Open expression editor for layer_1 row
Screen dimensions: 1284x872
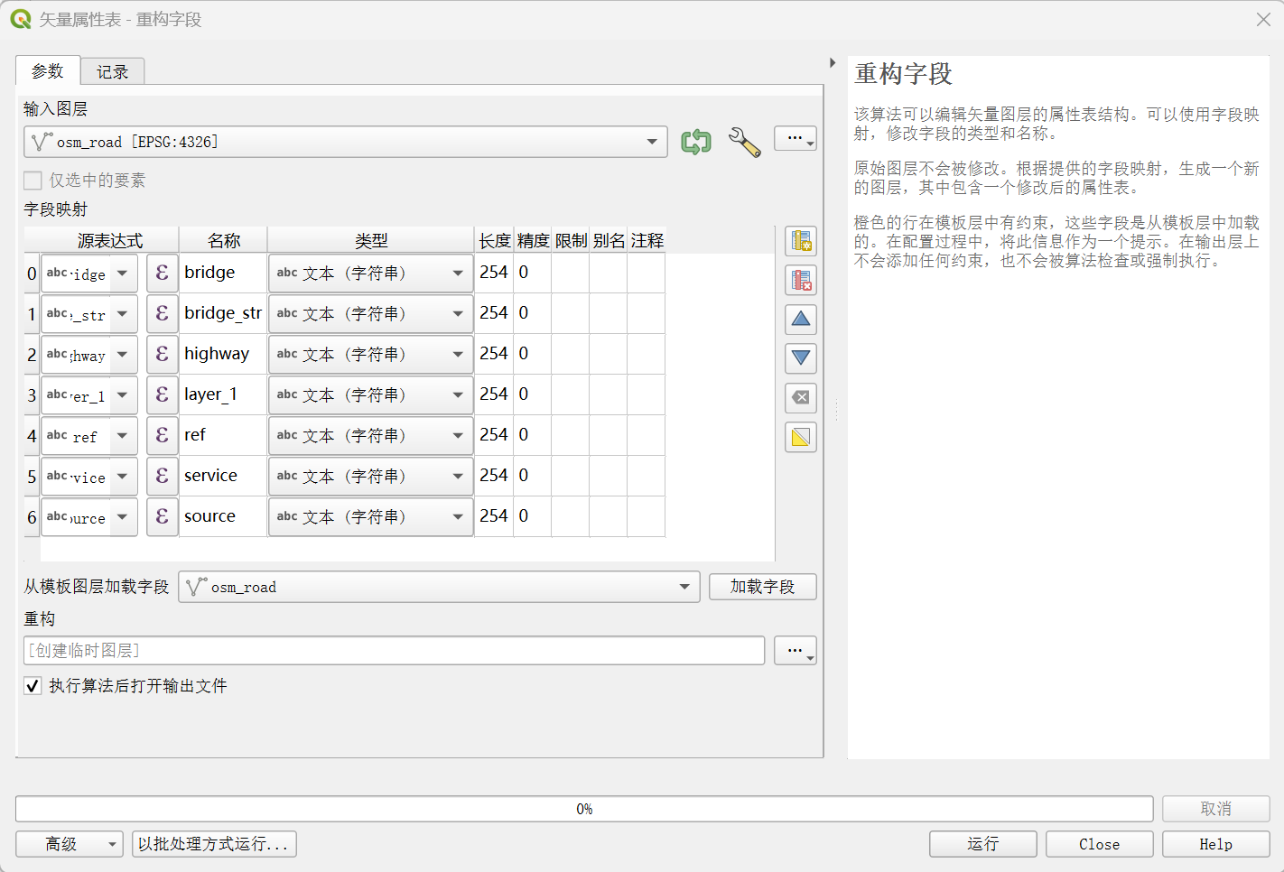pos(163,394)
